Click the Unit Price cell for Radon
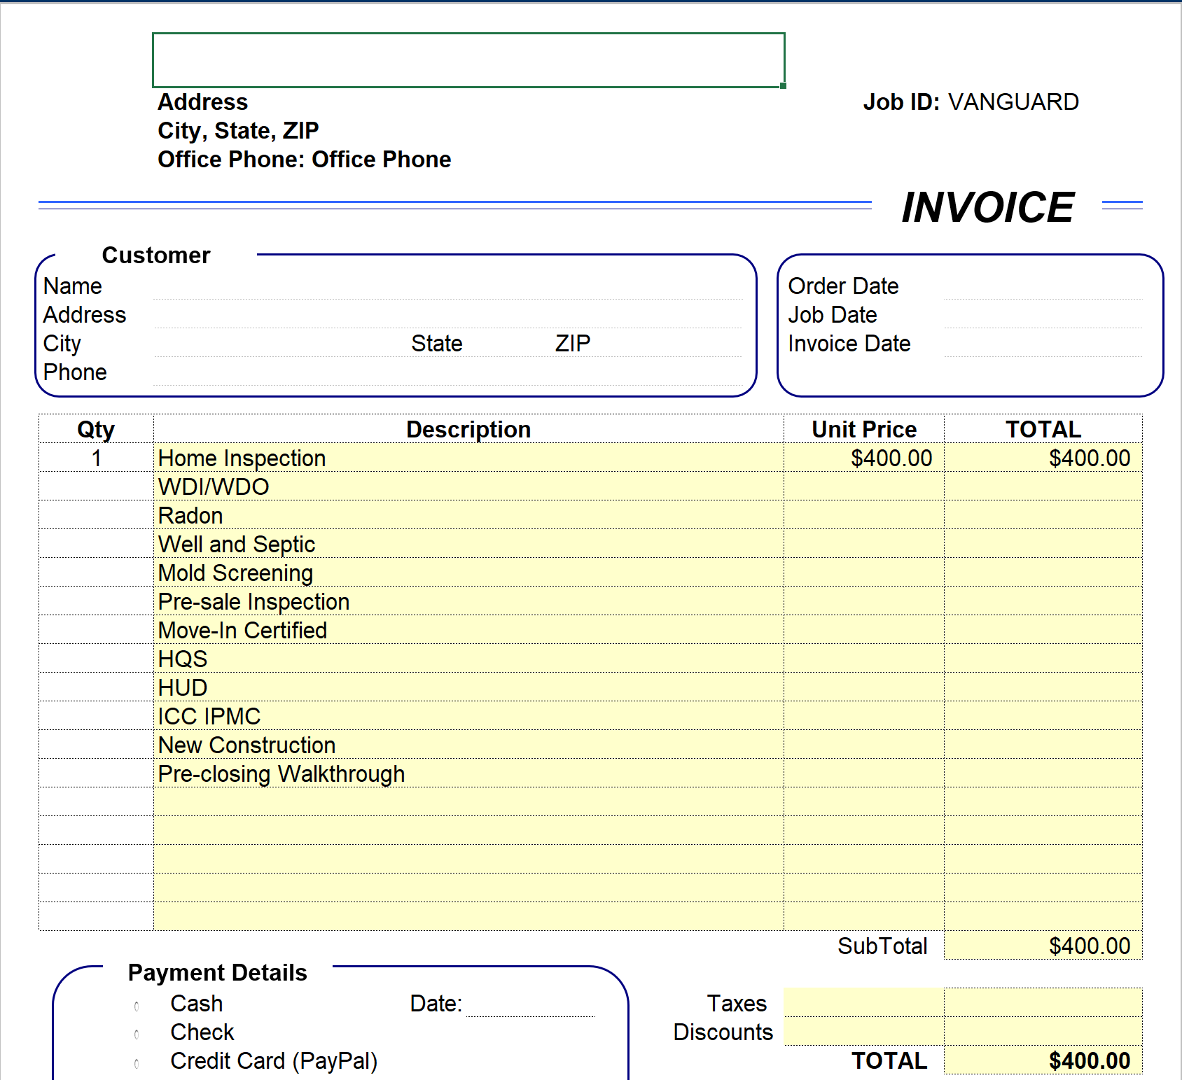 click(x=863, y=516)
